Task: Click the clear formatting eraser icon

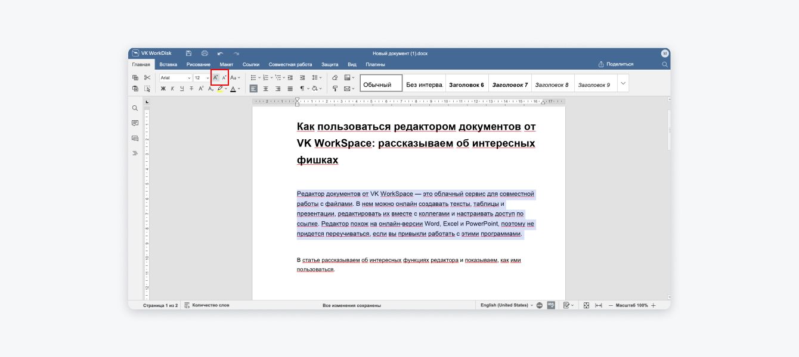Action: [x=335, y=78]
